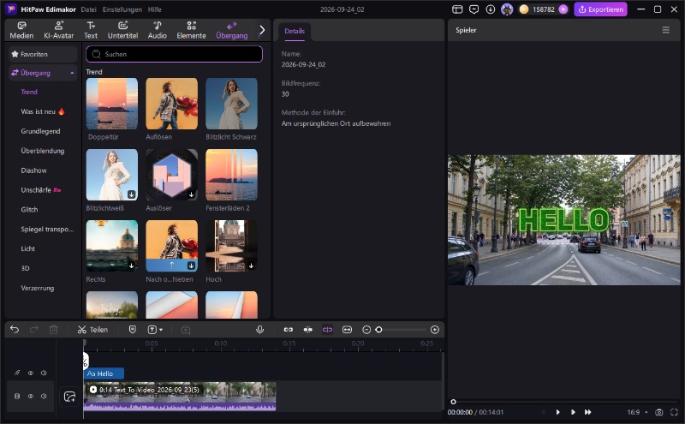Toggle the timeline snapping icon

(308, 330)
